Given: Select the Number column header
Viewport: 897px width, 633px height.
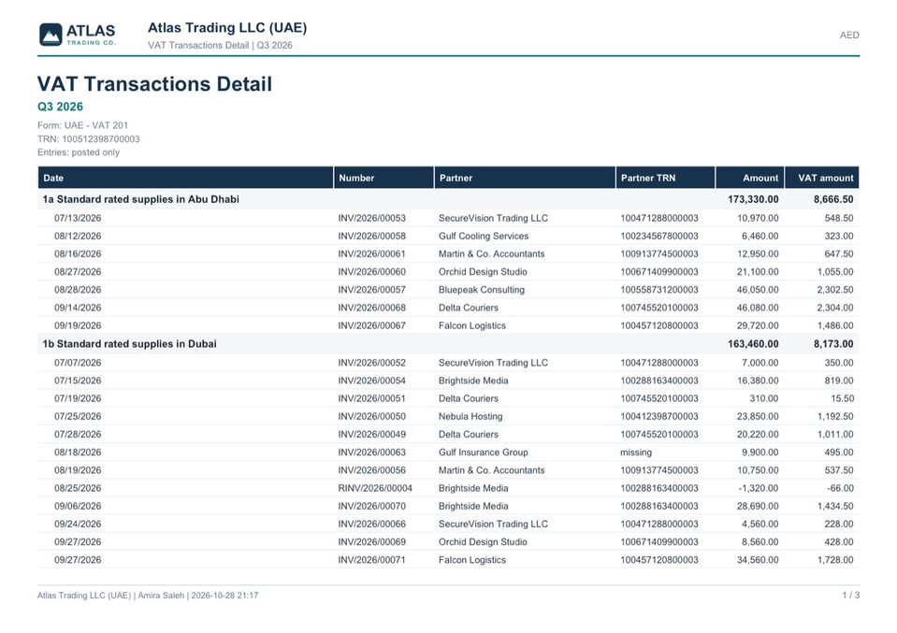Looking at the screenshot, I should (383, 178).
